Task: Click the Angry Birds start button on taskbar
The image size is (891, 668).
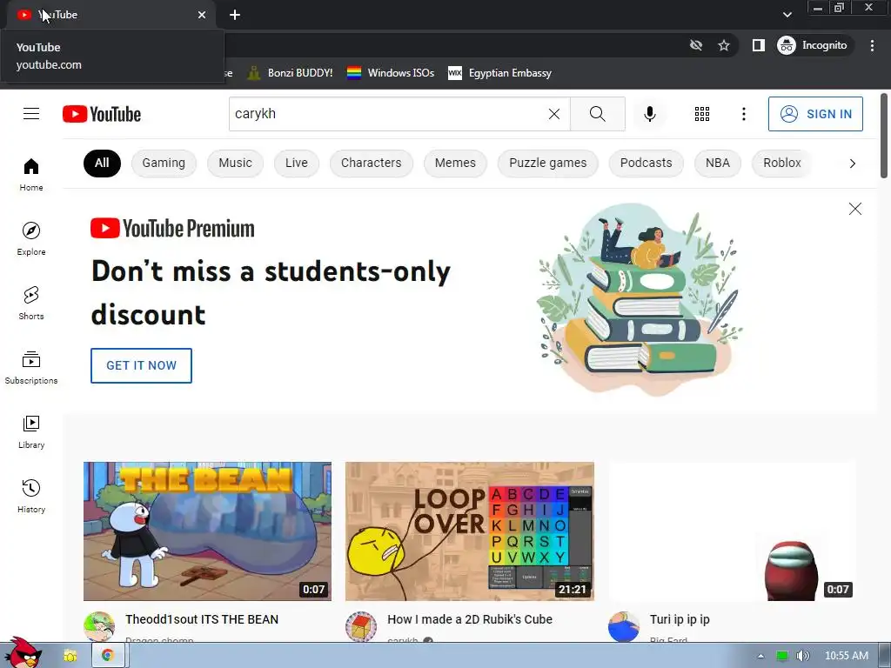Action: tap(23, 653)
